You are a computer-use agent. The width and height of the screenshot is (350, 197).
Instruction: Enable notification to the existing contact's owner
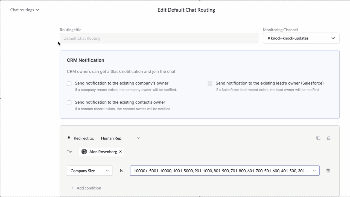69,103
